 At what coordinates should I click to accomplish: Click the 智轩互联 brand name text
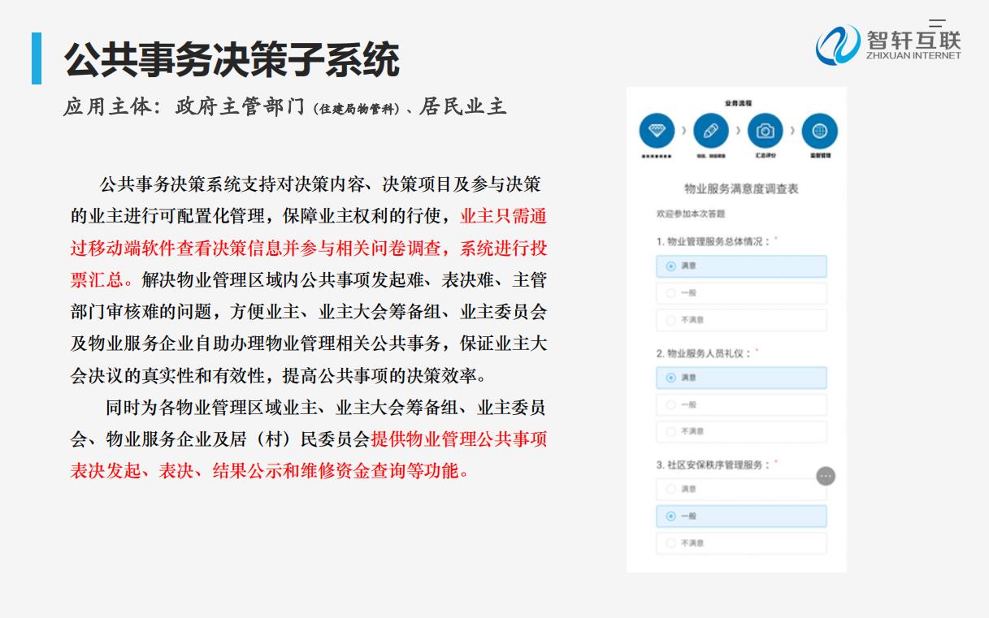(x=913, y=39)
